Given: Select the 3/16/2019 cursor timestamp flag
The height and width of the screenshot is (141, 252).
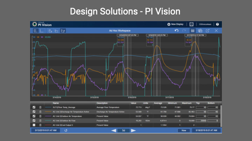Looking at the screenshot, I should tap(157, 35).
